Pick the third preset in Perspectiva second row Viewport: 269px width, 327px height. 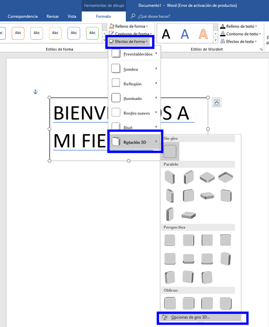207,259
